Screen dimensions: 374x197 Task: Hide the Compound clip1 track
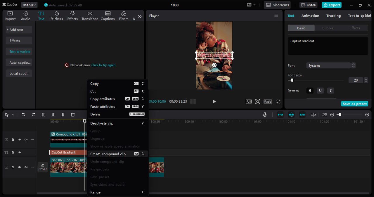click(19, 139)
